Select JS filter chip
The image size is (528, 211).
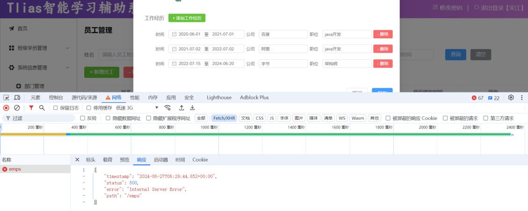(272, 118)
